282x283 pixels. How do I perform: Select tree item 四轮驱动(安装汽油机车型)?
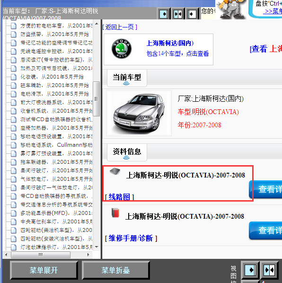point(56,239)
